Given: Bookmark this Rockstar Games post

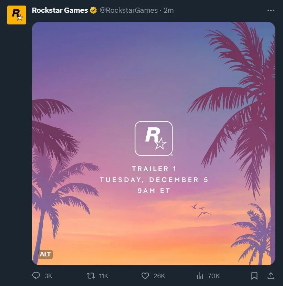Looking at the screenshot, I should 254,276.
